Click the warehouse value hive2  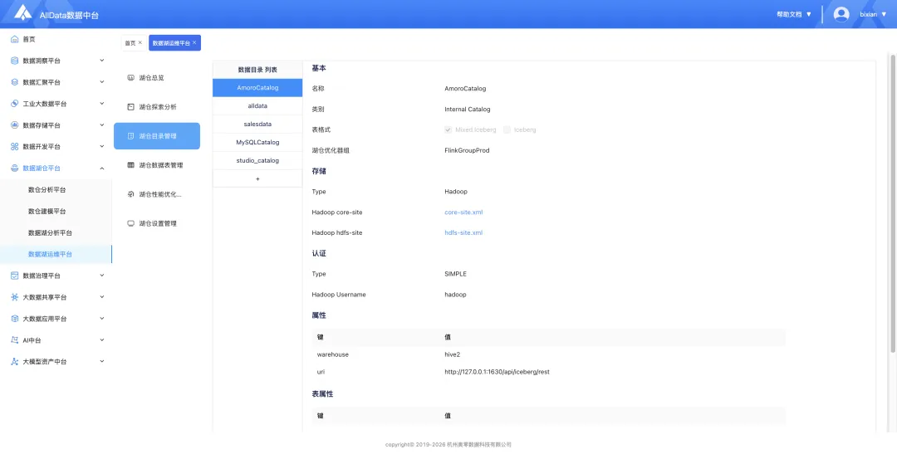tap(452, 354)
